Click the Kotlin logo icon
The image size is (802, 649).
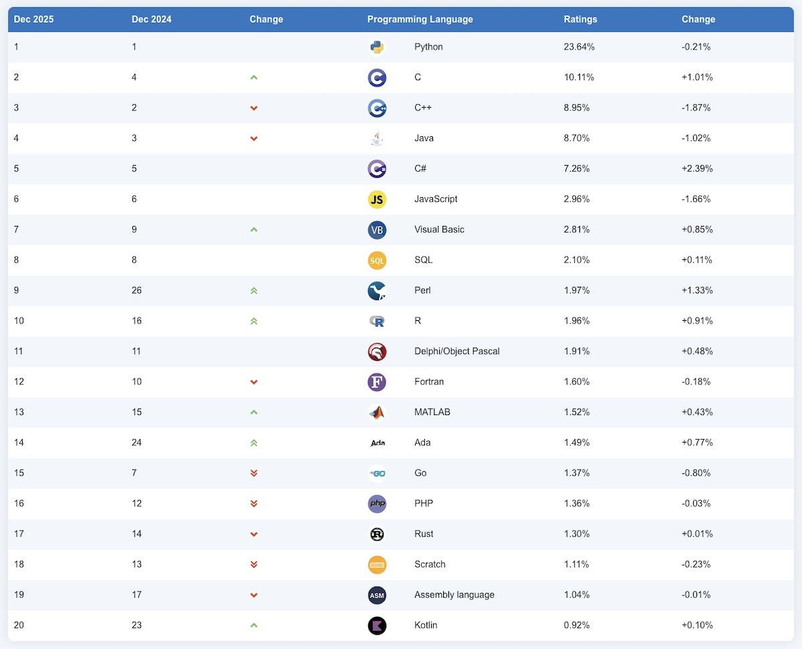pos(377,626)
